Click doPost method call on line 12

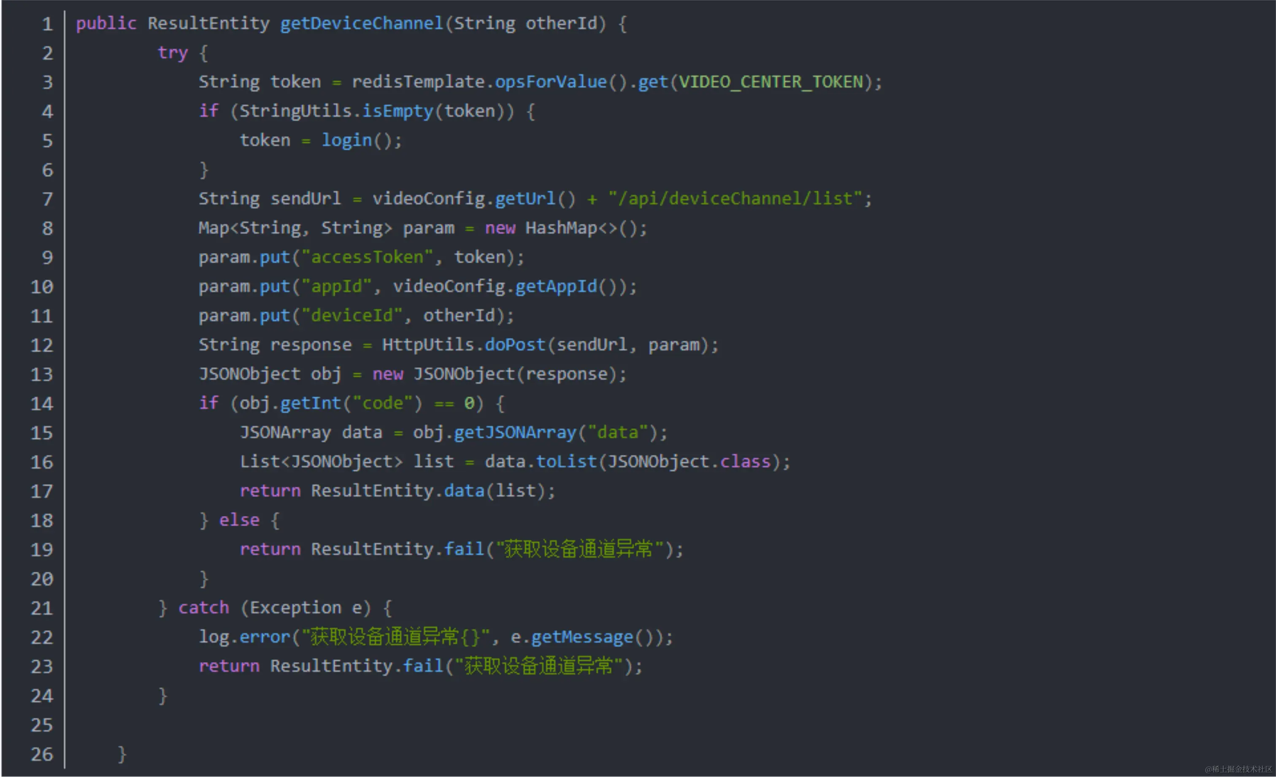[x=515, y=345]
